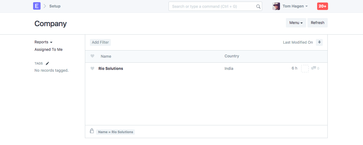Like the Rio Solutions record heart
The height and width of the screenshot is (145, 363).
(92, 69)
